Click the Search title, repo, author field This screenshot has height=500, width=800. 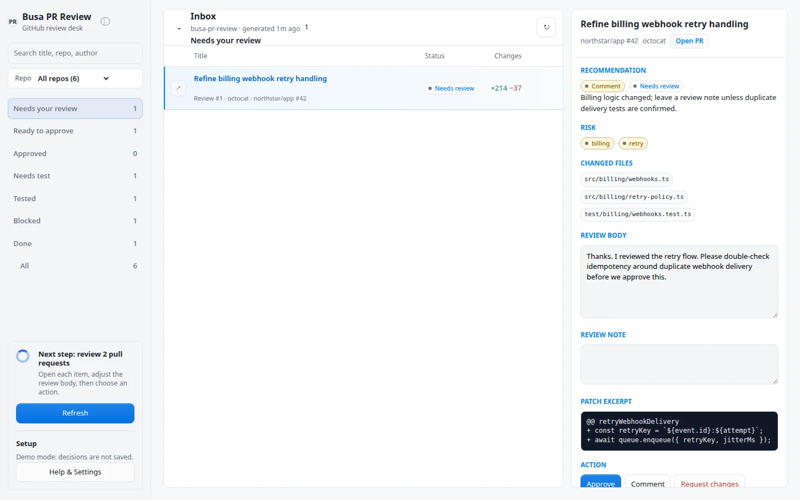click(75, 53)
